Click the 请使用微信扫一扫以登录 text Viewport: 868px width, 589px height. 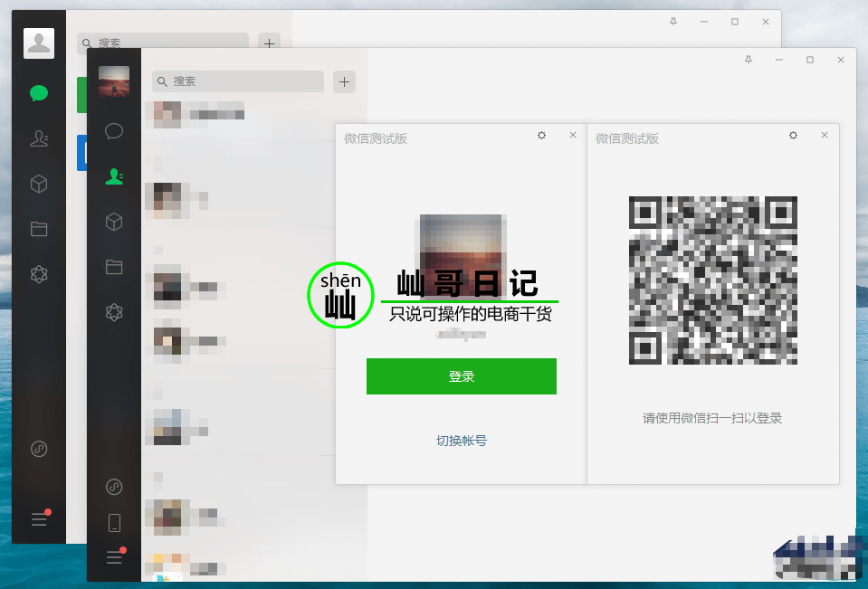pyautogui.click(x=712, y=418)
